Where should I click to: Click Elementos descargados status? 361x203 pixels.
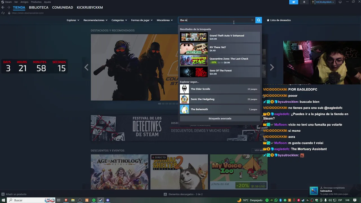(x=185, y=194)
